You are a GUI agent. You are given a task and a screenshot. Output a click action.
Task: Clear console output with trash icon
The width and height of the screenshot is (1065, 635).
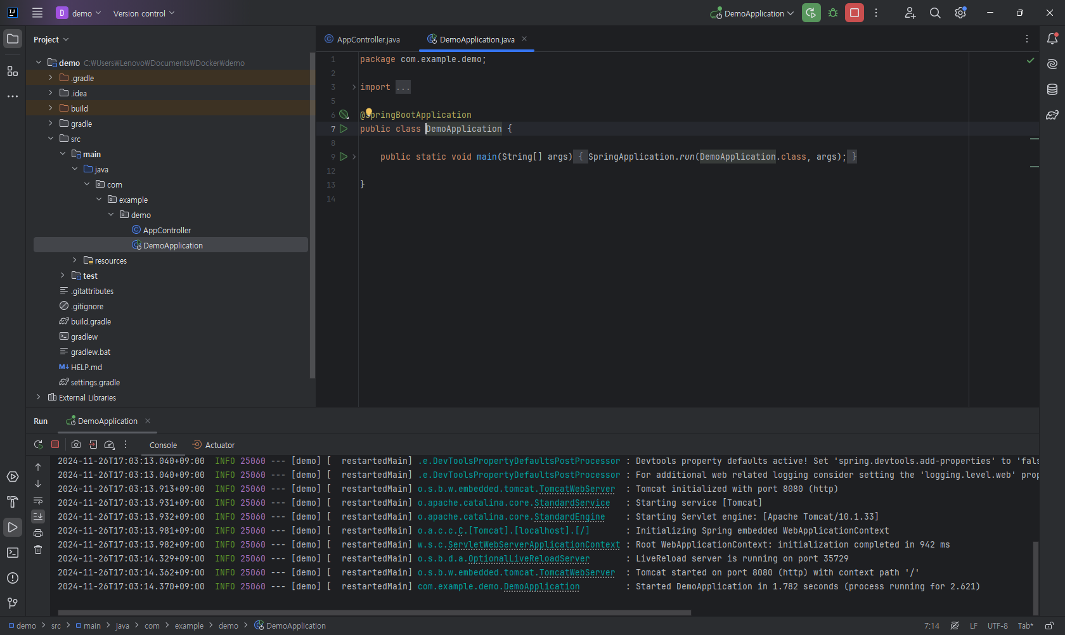(38, 549)
